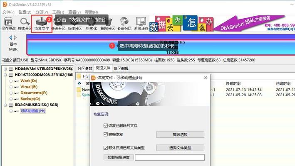Image resolution: width=295 pixels, height=166 pixels.
Task: Select Documents(F:) in the disk tree
Action: click(x=34, y=93)
